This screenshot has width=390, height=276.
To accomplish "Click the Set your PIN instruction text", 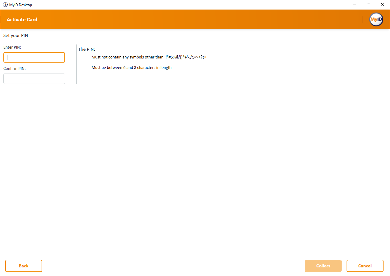I will (16, 35).
